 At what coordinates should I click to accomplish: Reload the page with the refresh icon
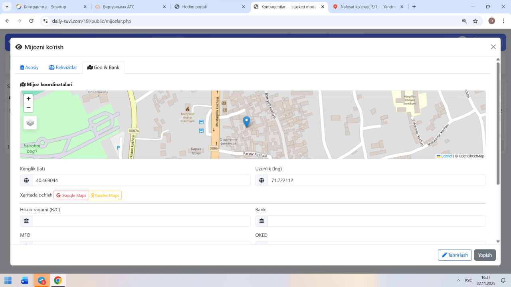click(31, 21)
